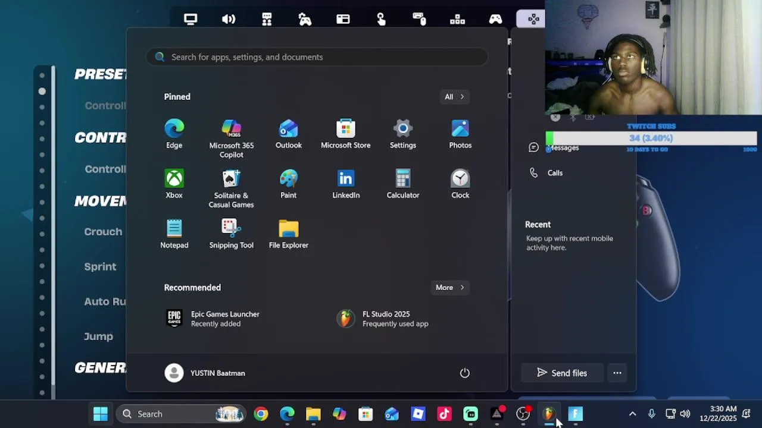
Task: Open File Explorer from the taskbar
Action: click(313, 414)
